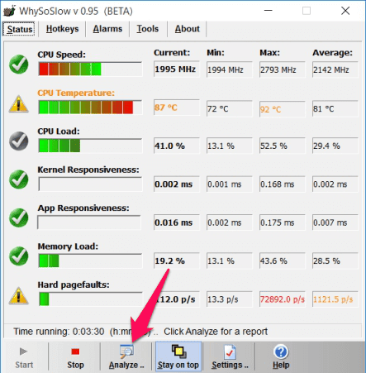The height and width of the screenshot is (373, 366).
Task: Click current temperature value 87 °C
Action: coord(176,108)
